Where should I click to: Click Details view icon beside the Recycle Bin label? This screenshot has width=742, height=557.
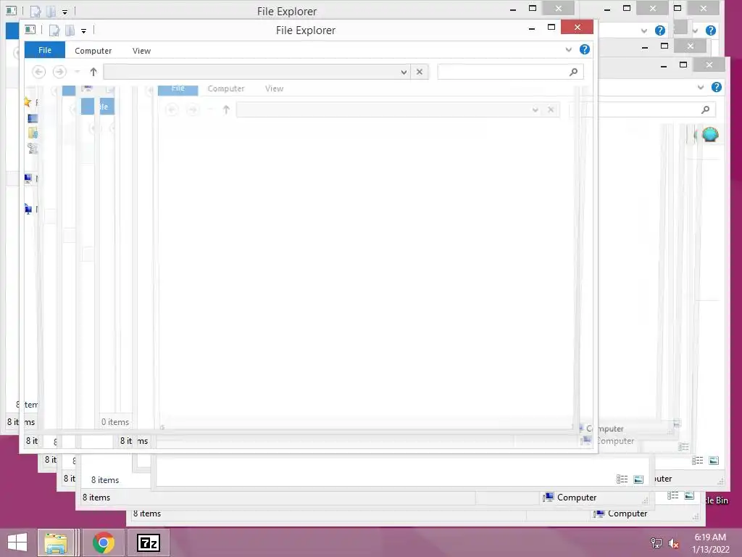673,495
